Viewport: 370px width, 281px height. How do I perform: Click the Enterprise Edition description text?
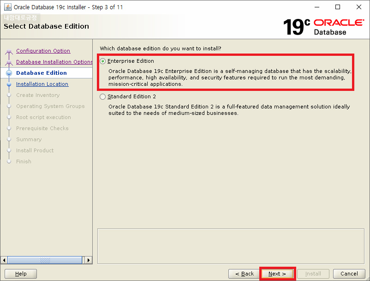230,78
